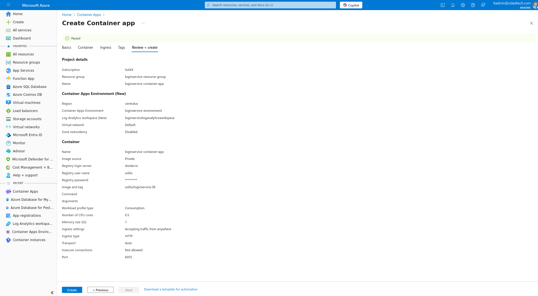Click Accepting traffic from anywhere value

(148, 229)
